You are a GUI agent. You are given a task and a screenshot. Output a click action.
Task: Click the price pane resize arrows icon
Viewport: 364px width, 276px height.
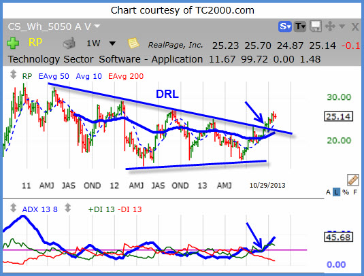(13, 75)
